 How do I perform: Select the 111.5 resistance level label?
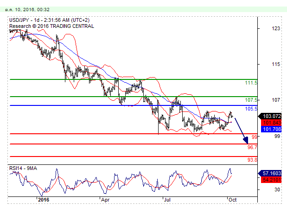point(251,83)
